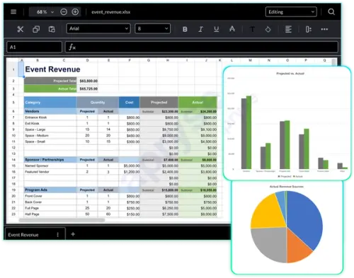Click the zoom in plus icon
Image resolution: width=354 pixels, height=278 pixels.
[75, 12]
